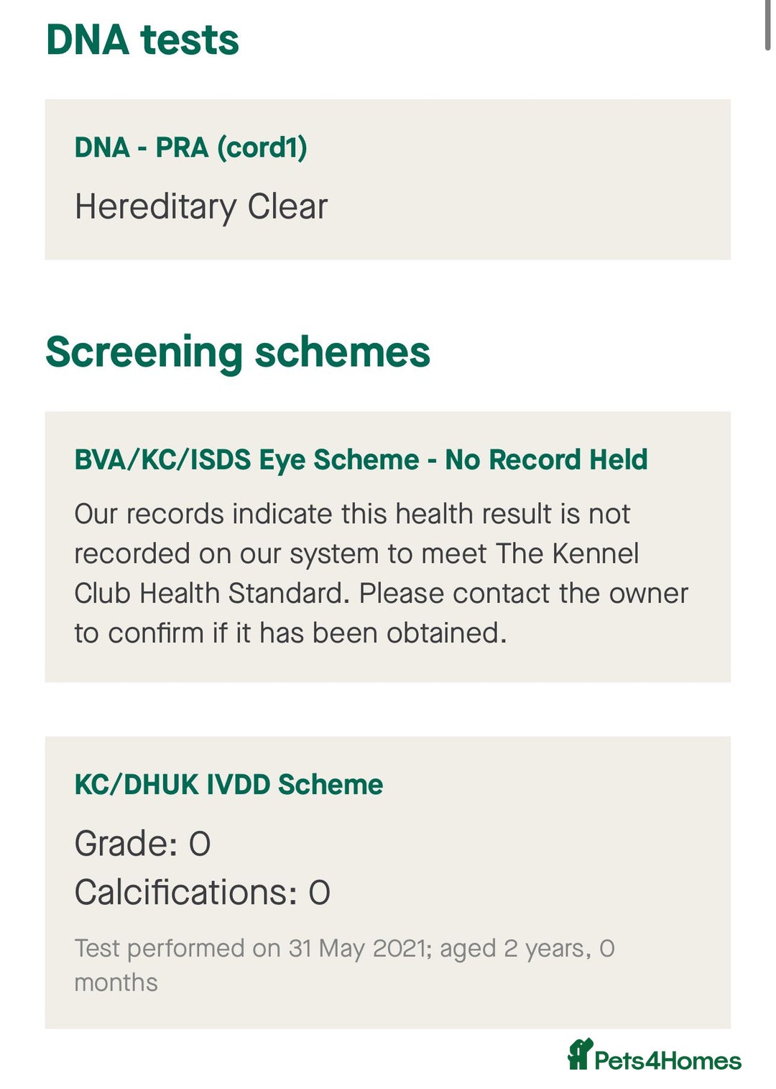
Task: Click the DNA PRA cord1 result card
Action: (388, 180)
